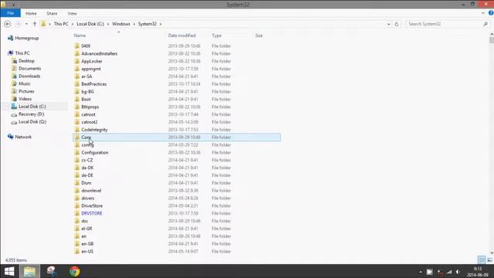Screen dimensions: 494x278
Task: Open Documents in the sidebar
Action: pos(29,69)
